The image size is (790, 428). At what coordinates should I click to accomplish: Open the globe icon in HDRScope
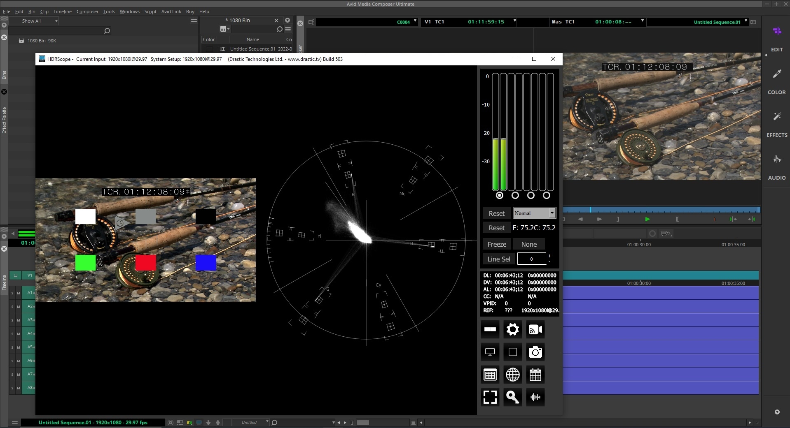coord(512,375)
